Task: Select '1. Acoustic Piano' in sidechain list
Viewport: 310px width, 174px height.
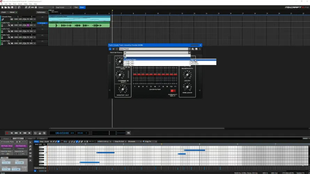Action: pos(130,60)
